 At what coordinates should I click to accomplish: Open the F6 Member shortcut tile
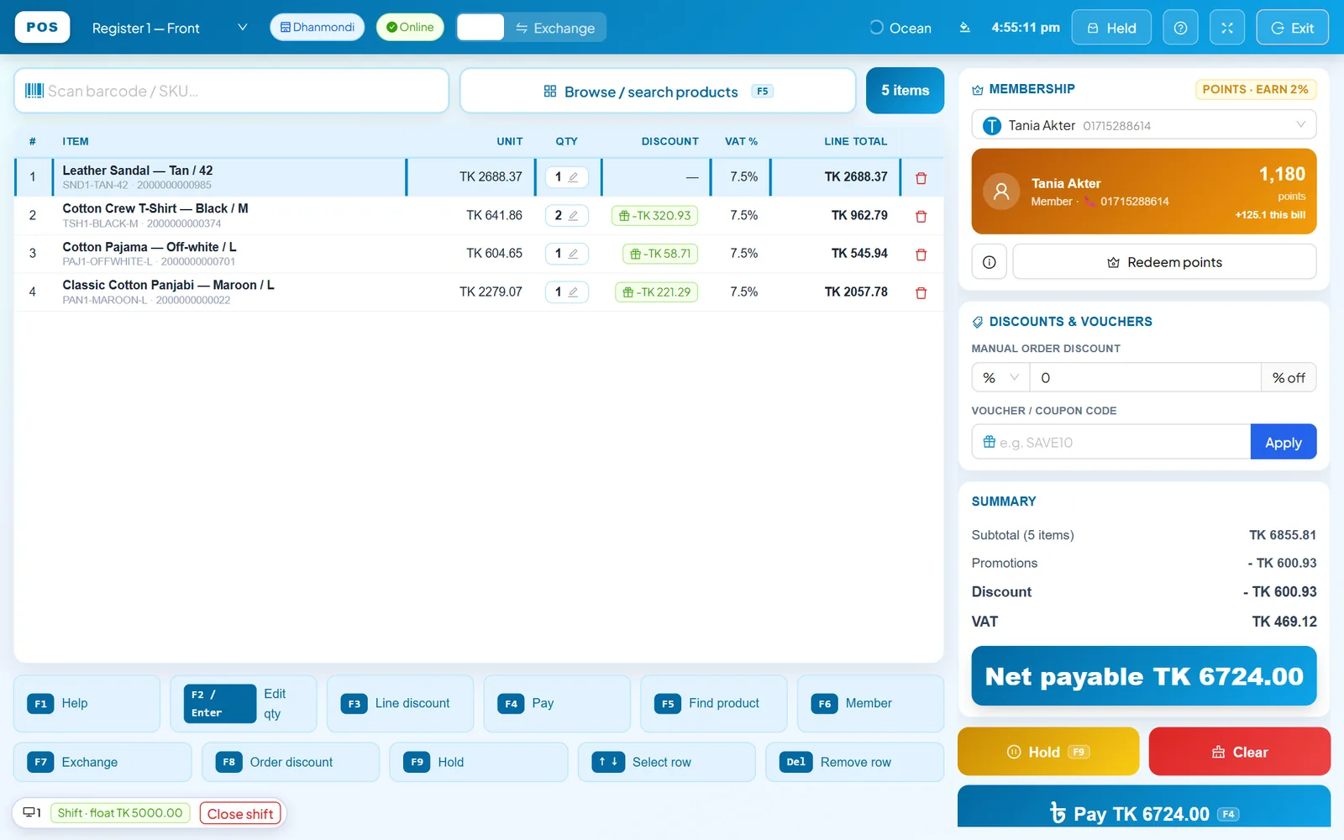pos(870,704)
